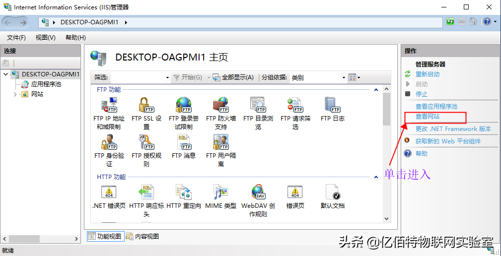
Task: Collapse the FTP 功能 group section
Action: [376, 90]
